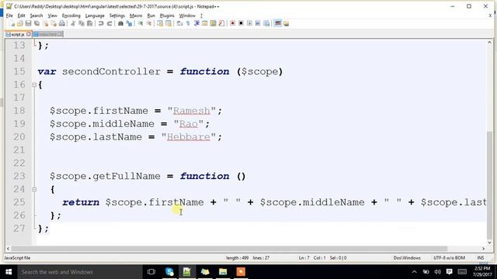
Task: Create a new document with New icon
Action: pyautogui.click(x=12, y=23)
